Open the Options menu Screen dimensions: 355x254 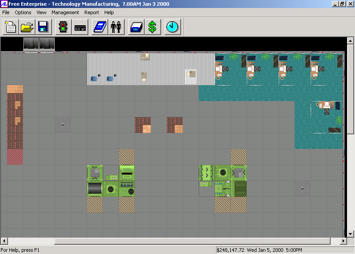coord(23,12)
